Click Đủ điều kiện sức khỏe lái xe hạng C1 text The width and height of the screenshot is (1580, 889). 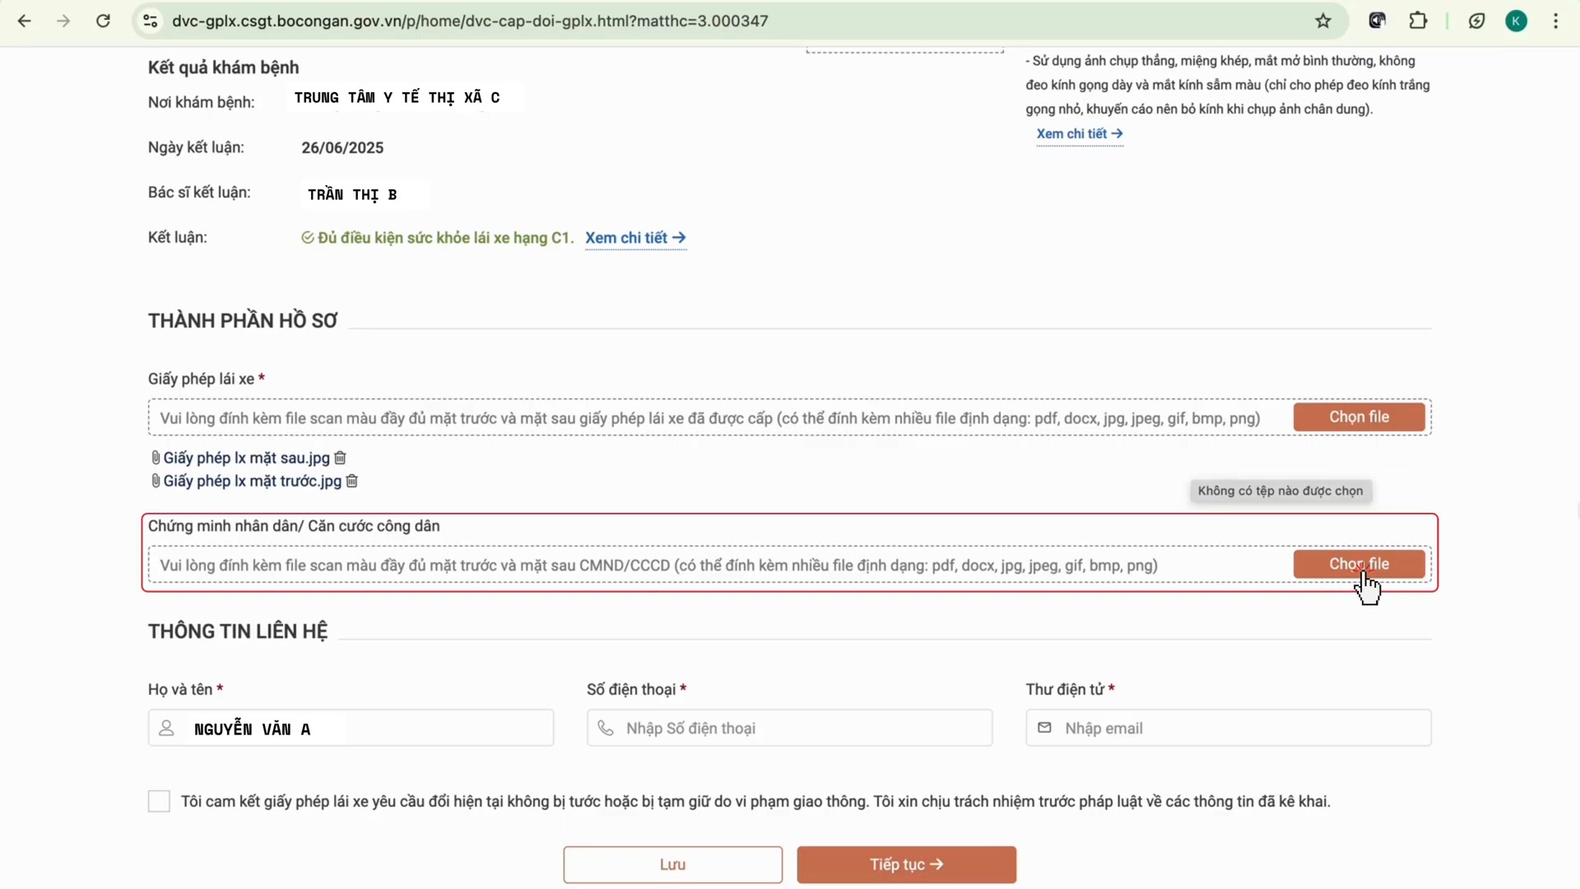(445, 238)
